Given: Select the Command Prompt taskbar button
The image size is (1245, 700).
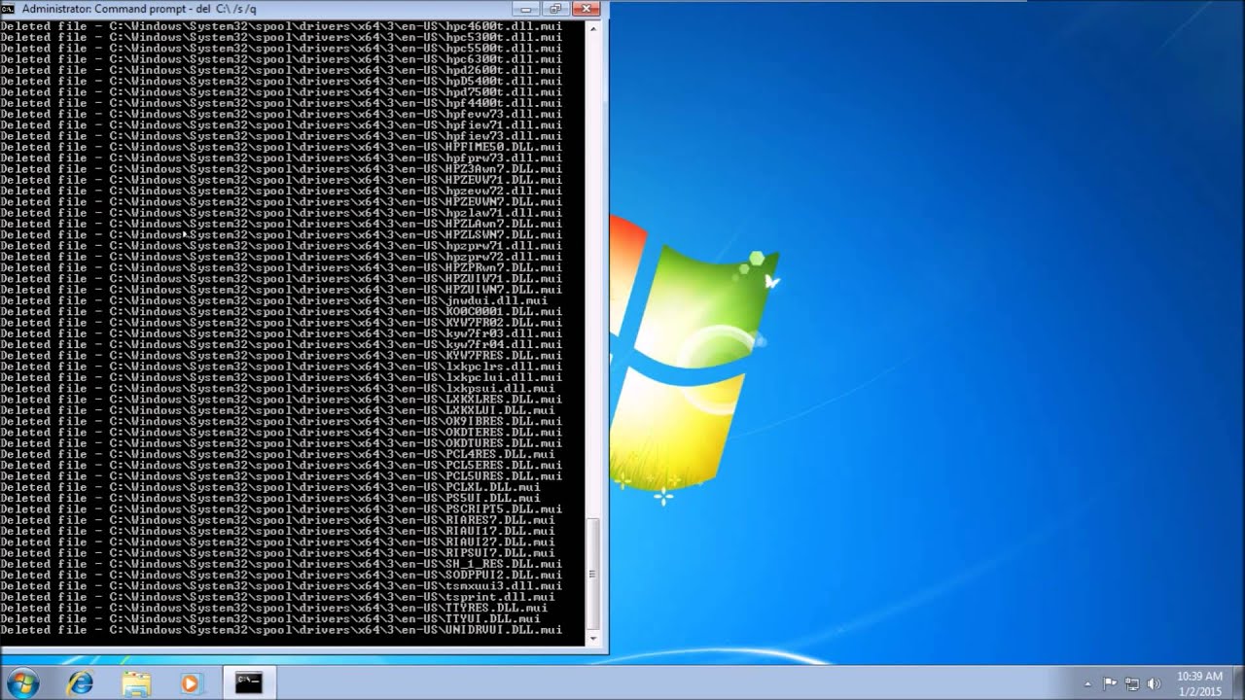Looking at the screenshot, I should click(x=249, y=682).
